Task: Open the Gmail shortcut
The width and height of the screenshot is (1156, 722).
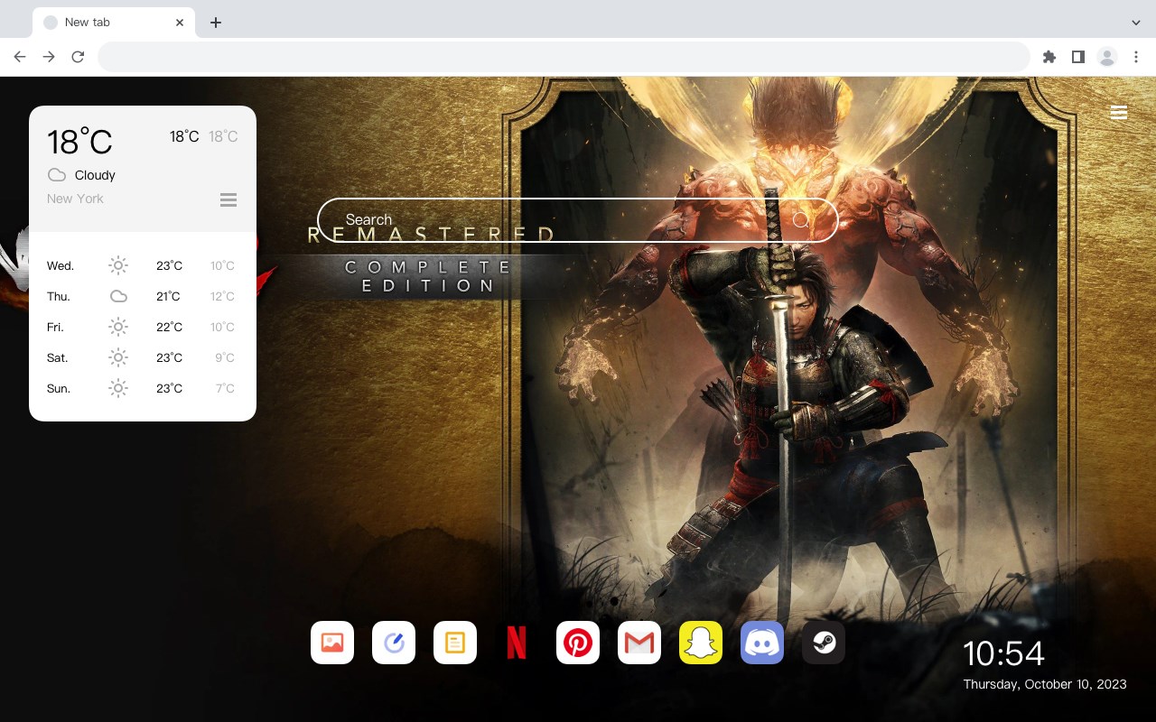Action: (639, 643)
